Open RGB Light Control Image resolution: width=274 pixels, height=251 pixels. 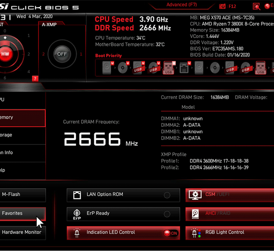click(x=229, y=233)
